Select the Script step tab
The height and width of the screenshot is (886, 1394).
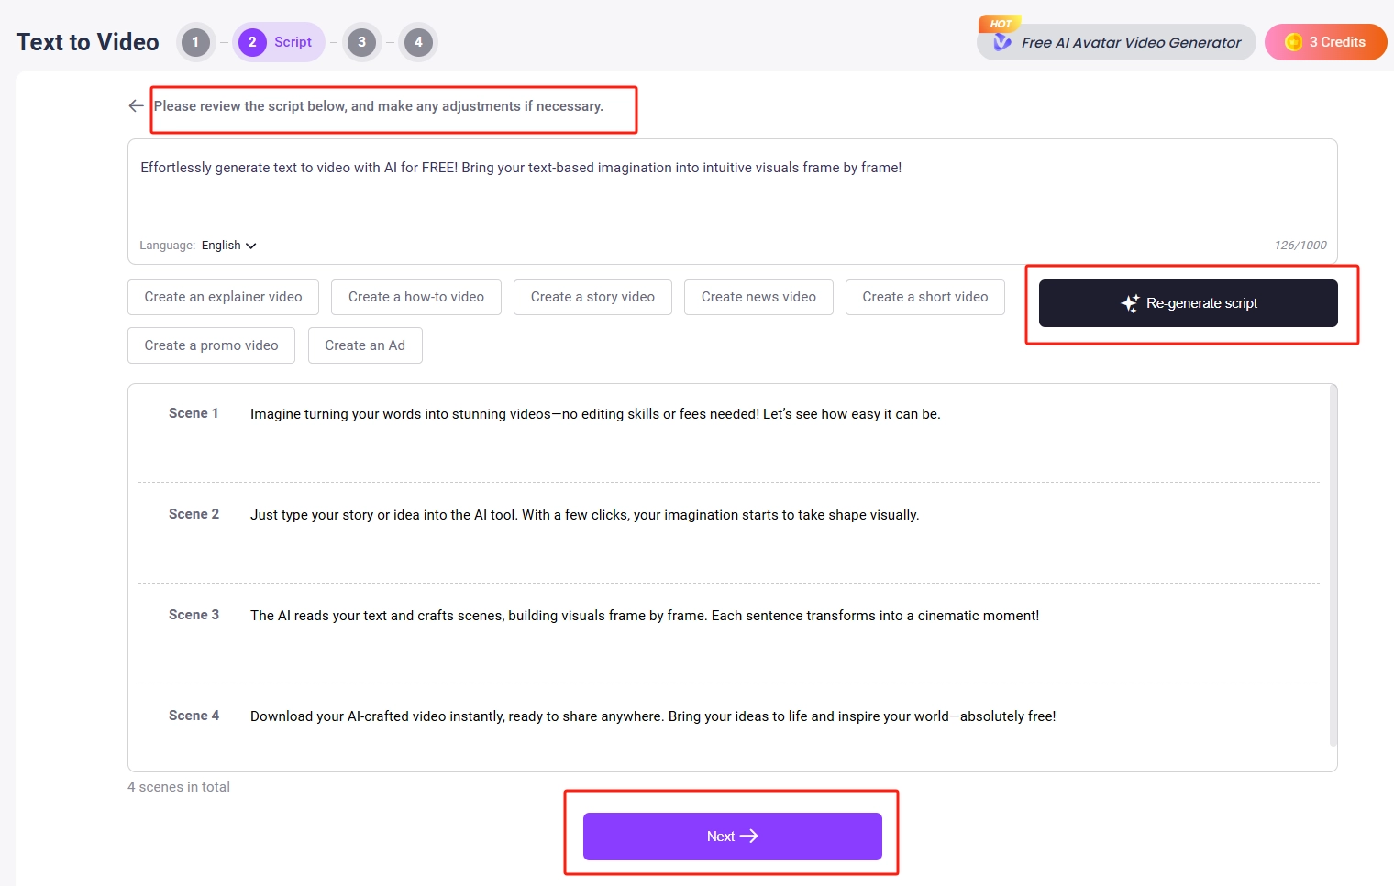278,41
